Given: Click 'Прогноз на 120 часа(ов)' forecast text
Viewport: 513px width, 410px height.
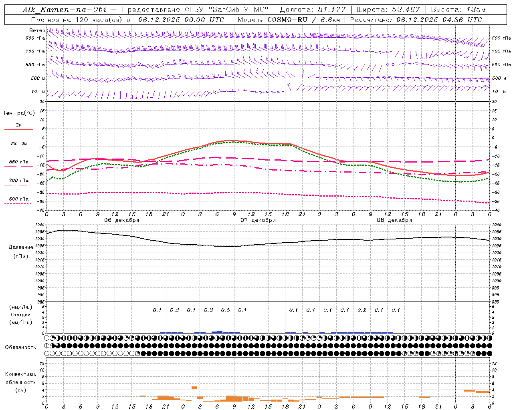Looking at the screenshot, I should tap(77, 20).
